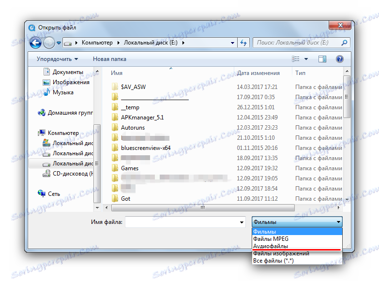The image size is (379, 281).
Task: Click date 01.11.2015 20:16
Action: (x=257, y=148)
